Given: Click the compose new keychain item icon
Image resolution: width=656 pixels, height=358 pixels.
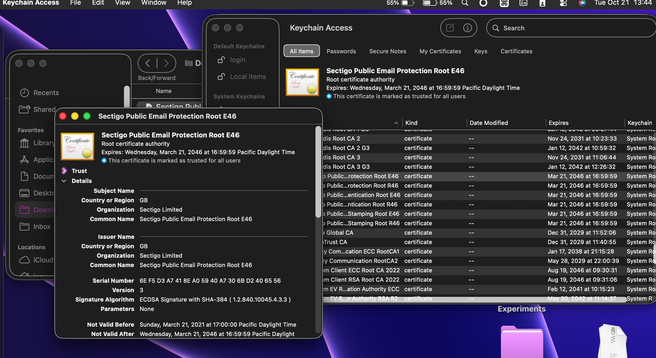Looking at the screenshot, I should click(x=450, y=28).
